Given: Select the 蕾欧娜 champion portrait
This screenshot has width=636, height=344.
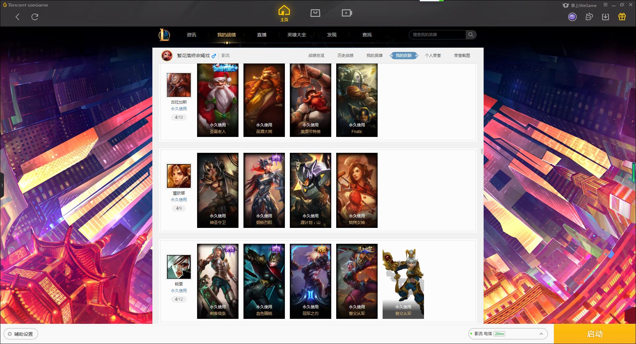Looking at the screenshot, I should [x=179, y=176].
